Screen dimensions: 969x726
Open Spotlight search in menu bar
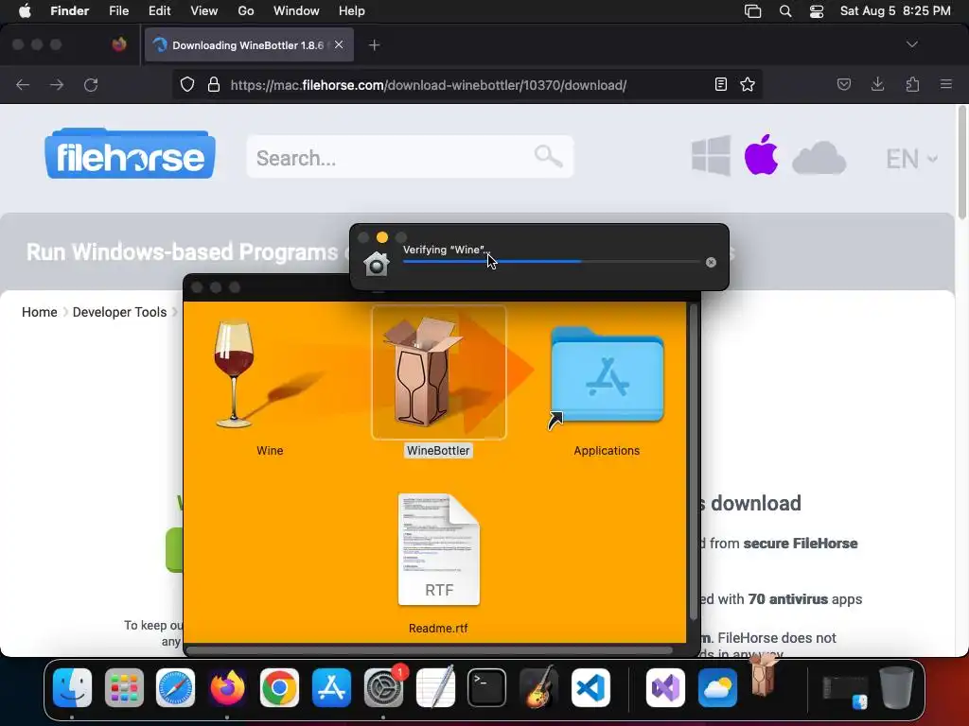(x=784, y=11)
